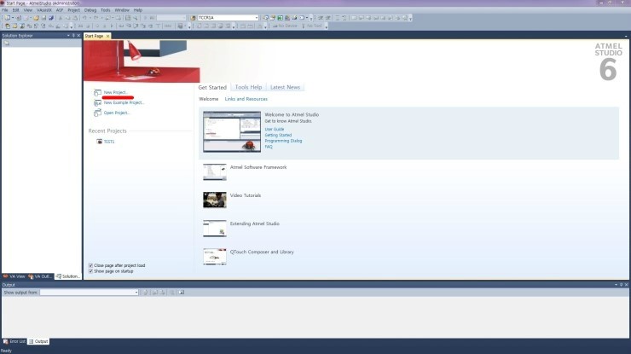Click the New Project icon on Start Page
This screenshot has height=354, width=631.
tap(98, 92)
